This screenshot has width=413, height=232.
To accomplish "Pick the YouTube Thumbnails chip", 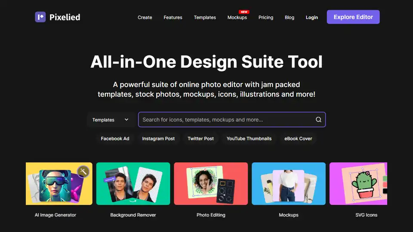I will click(249, 139).
